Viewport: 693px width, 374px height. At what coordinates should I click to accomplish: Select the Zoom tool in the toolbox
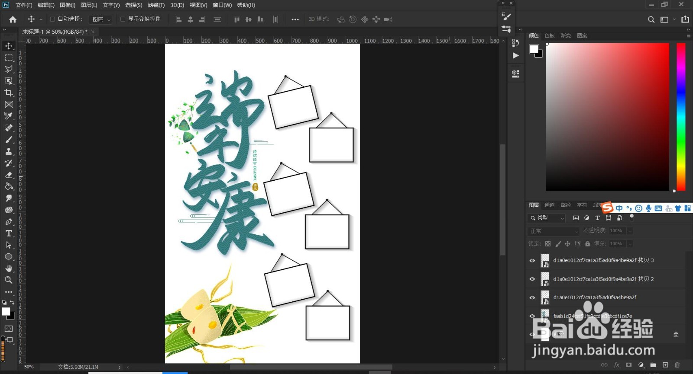pos(9,280)
